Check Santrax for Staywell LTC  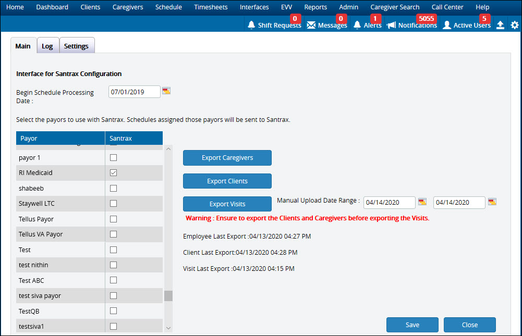pos(114,203)
